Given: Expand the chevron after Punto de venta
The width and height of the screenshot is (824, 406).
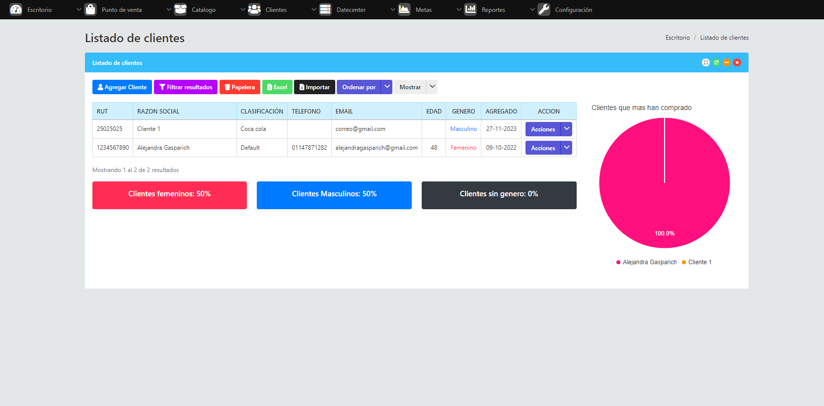Looking at the screenshot, I should click(x=169, y=9).
